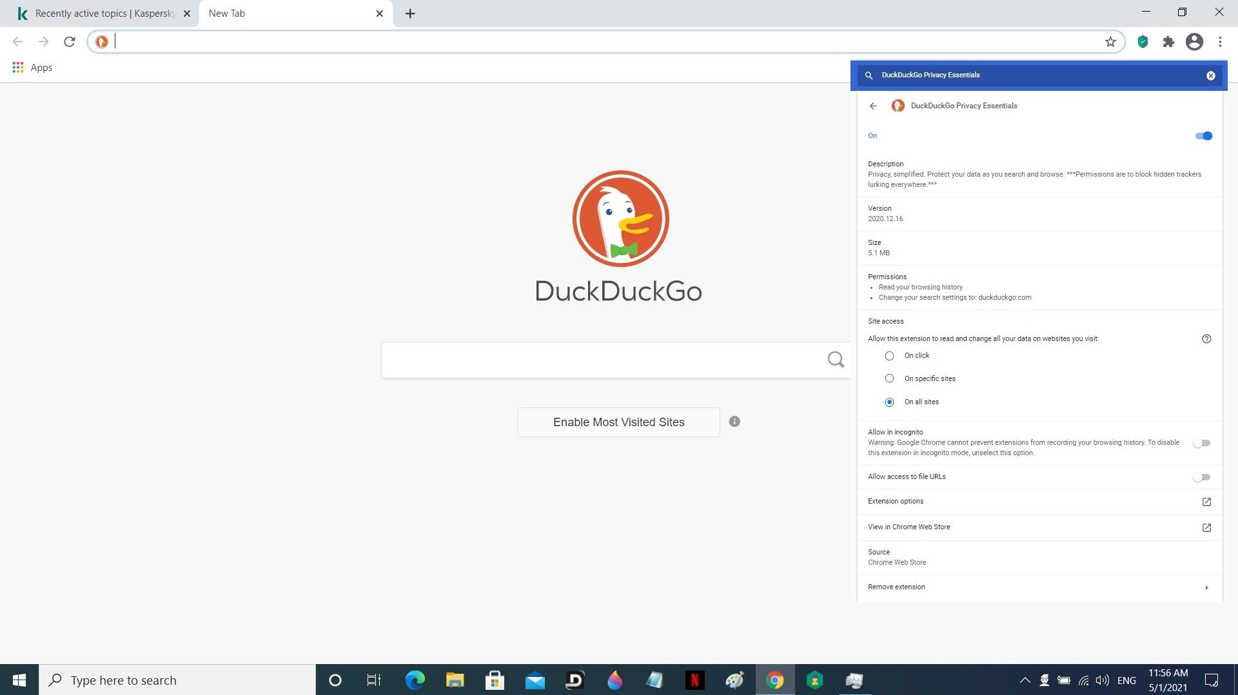The width and height of the screenshot is (1238, 695).
Task: Select the On specific sites radio option
Action: (889, 378)
